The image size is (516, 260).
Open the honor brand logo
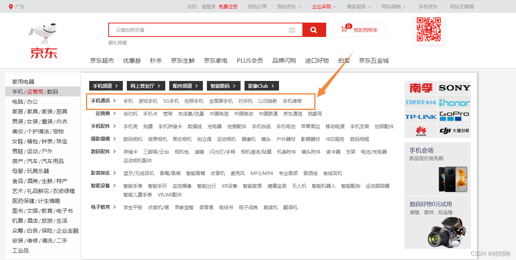455,102
